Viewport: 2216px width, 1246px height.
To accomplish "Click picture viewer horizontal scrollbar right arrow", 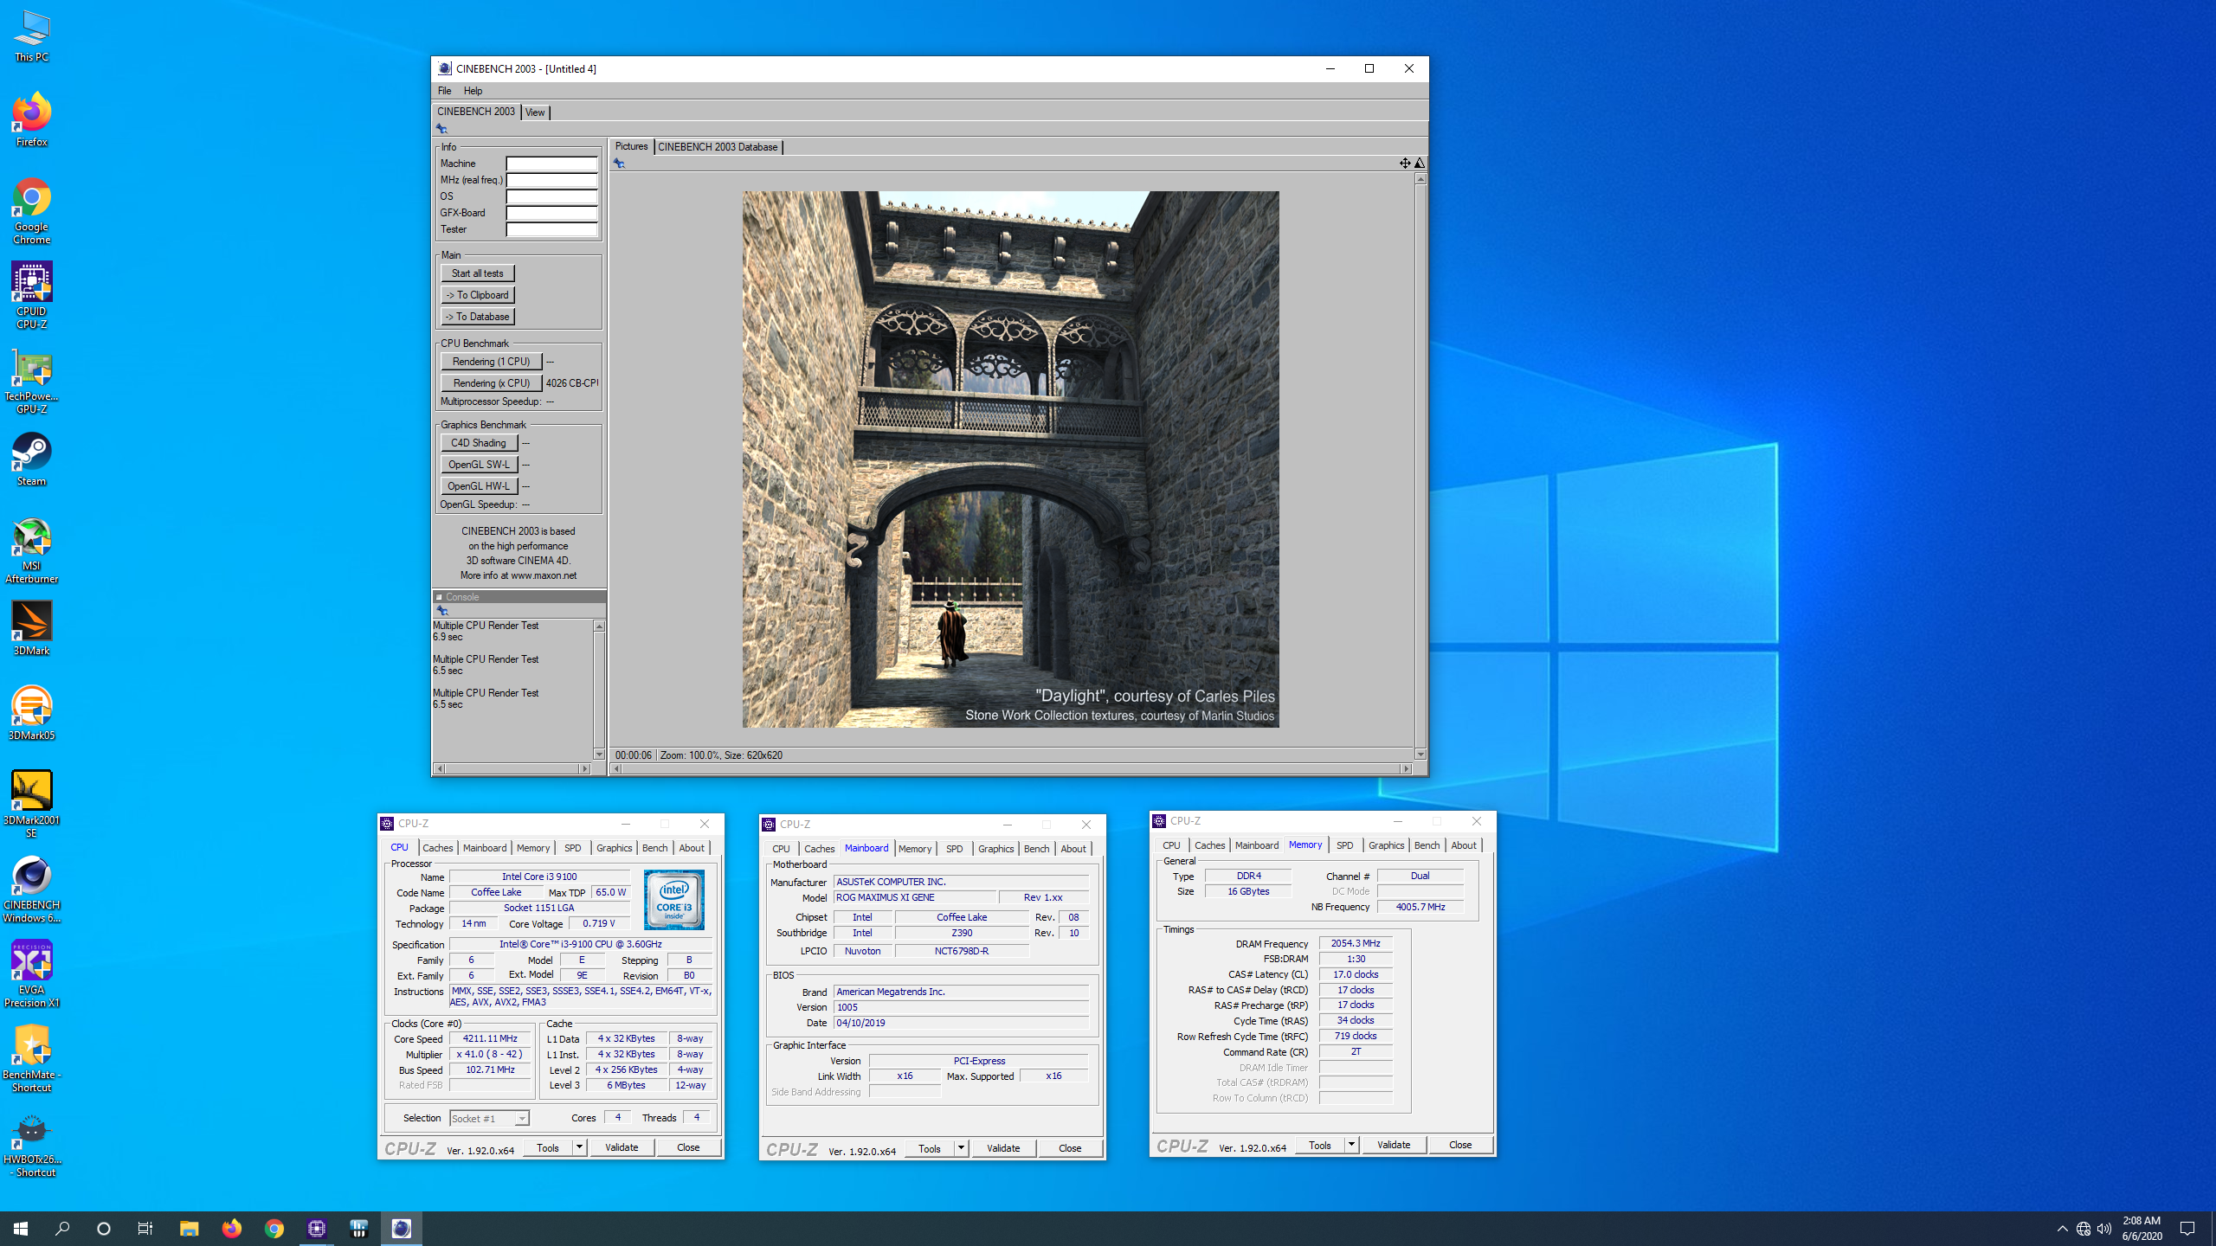I will pos(1407,768).
